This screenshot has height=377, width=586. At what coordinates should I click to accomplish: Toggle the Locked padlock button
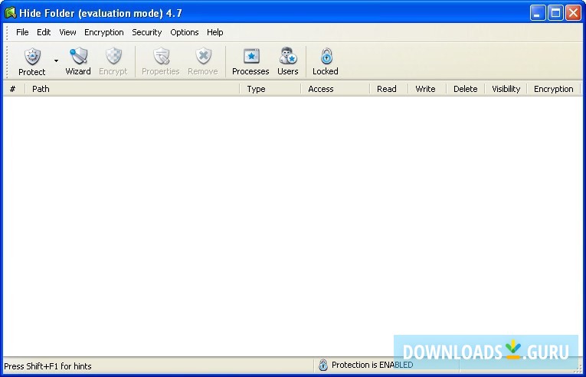tap(326, 61)
